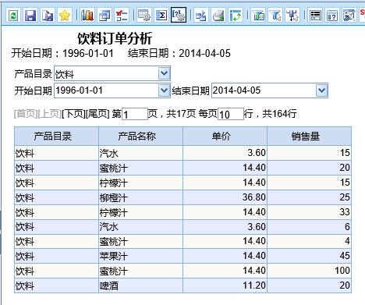
Task: Click the green refresh icon in toolbar
Action: (x=13, y=16)
